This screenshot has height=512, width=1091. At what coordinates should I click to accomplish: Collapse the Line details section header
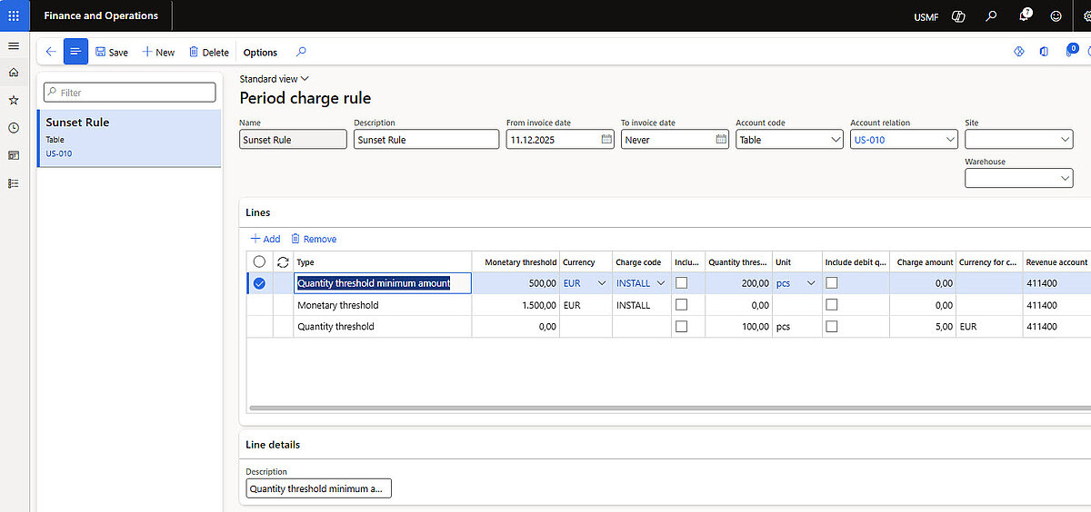pyautogui.click(x=273, y=445)
